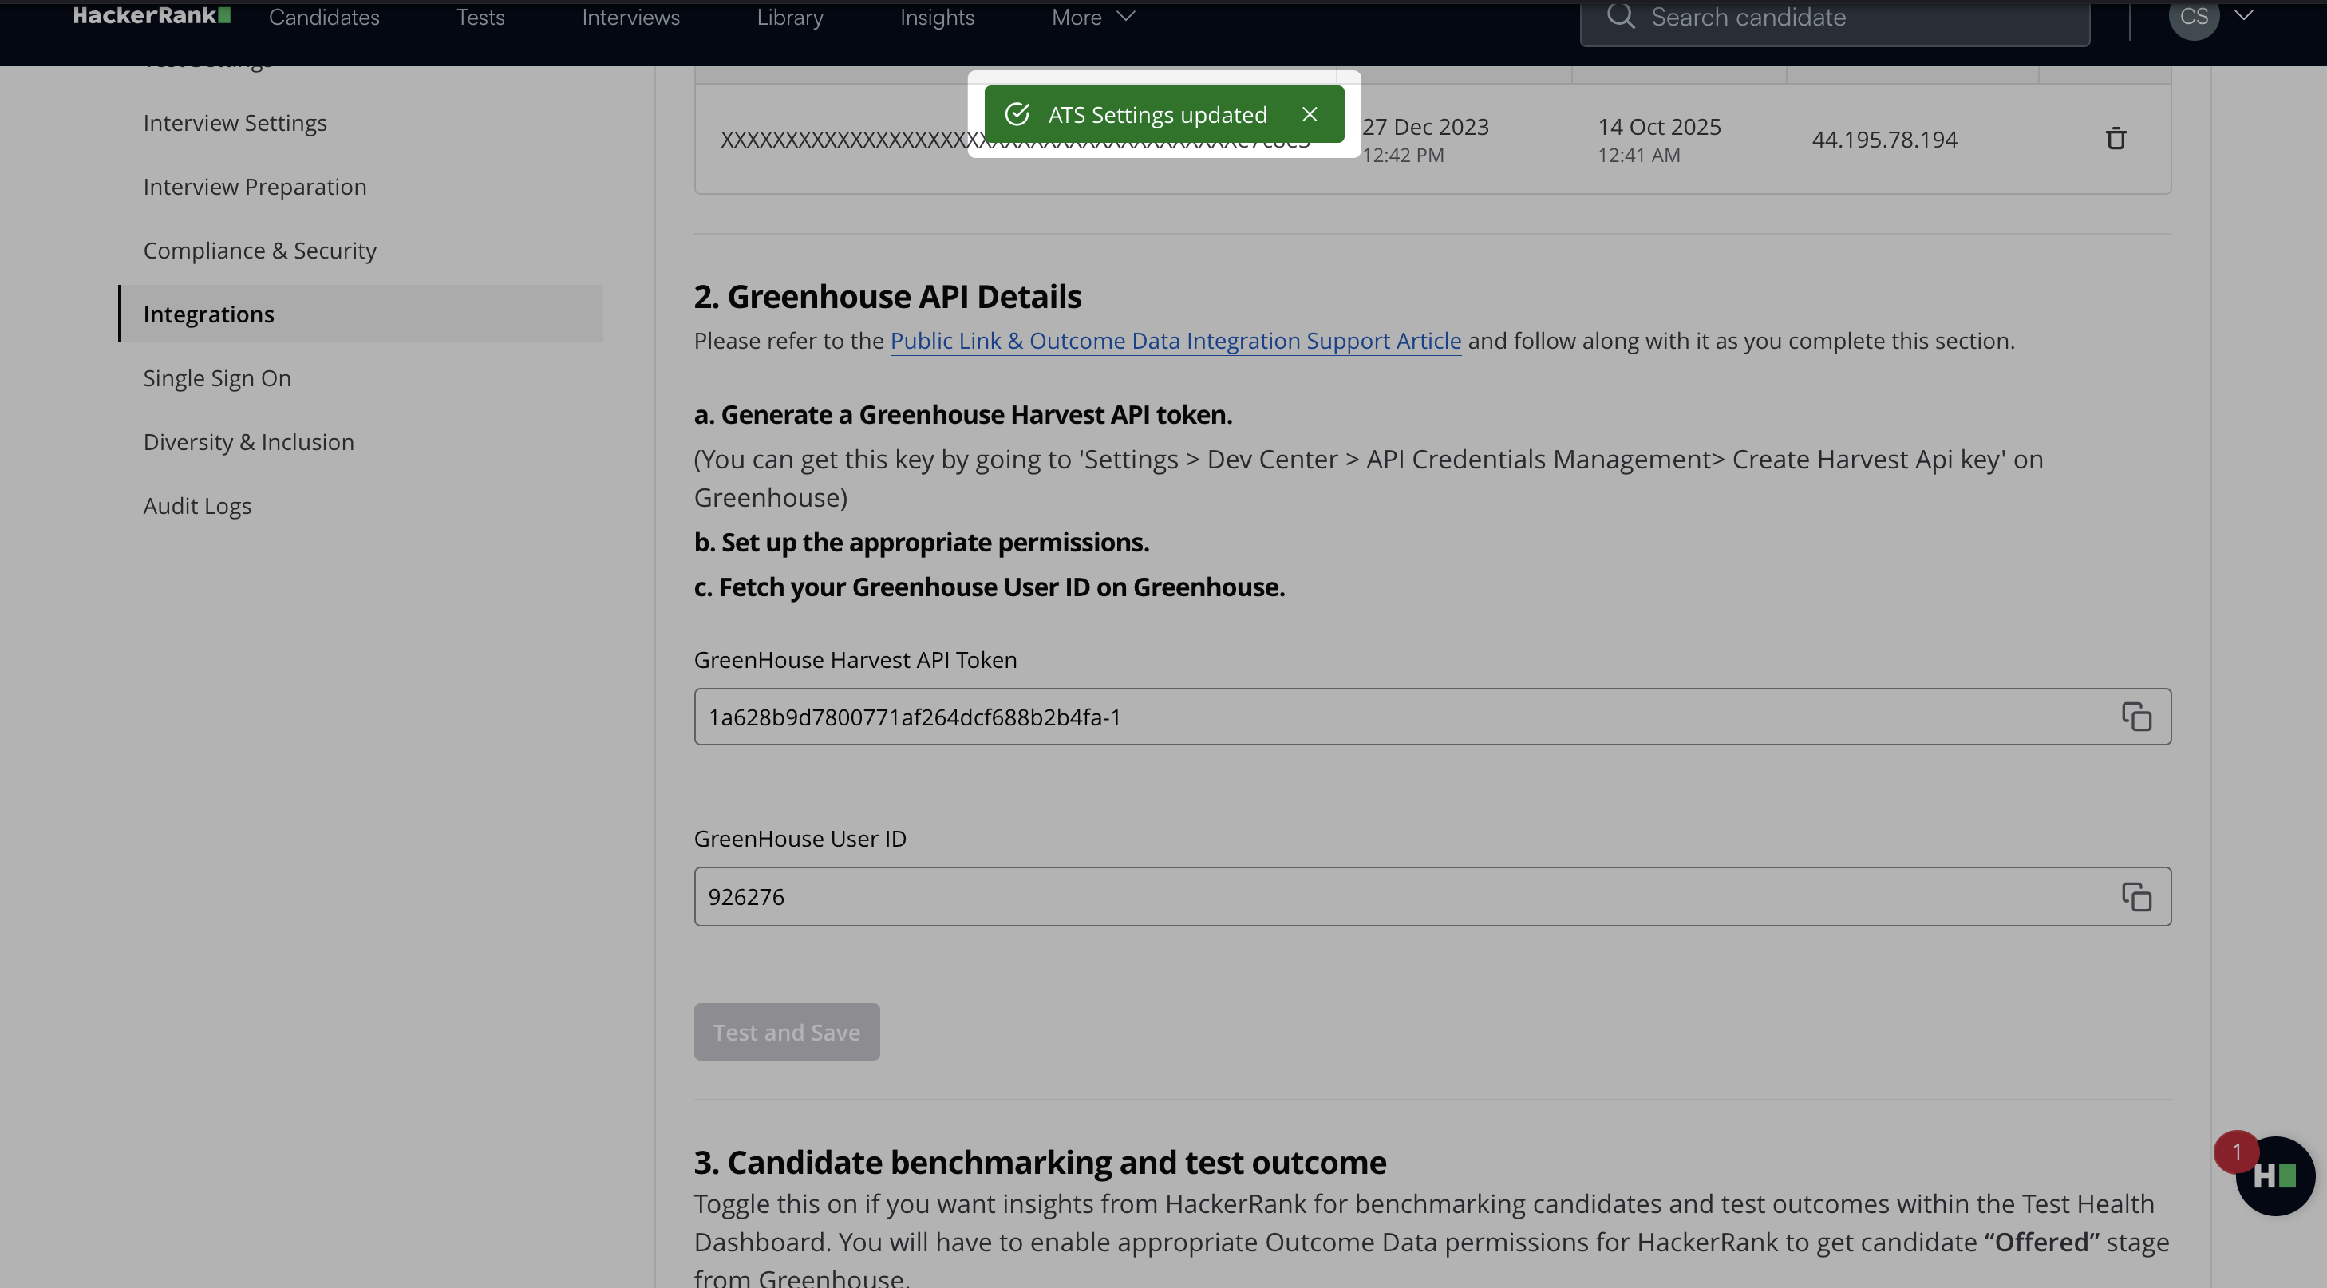The image size is (2327, 1288).
Task: Click the CS user avatar
Action: 2193,16
